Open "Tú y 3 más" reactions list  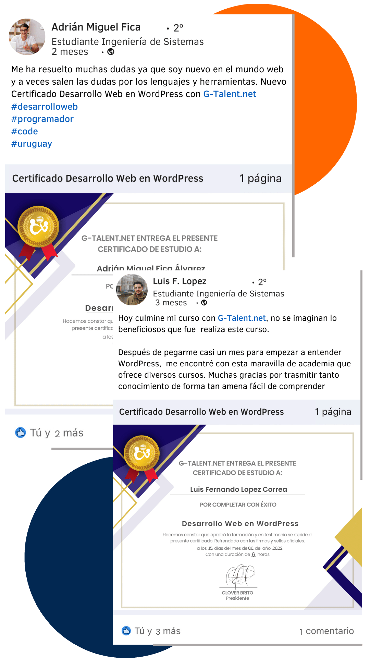point(157,631)
